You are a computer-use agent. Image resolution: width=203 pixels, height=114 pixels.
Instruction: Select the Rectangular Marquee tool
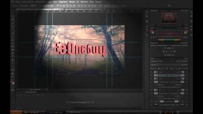click(x=13, y=16)
